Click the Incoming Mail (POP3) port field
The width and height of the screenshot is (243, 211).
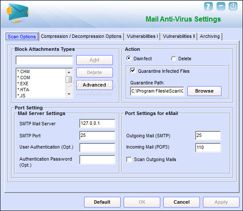[x=208, y=147]
